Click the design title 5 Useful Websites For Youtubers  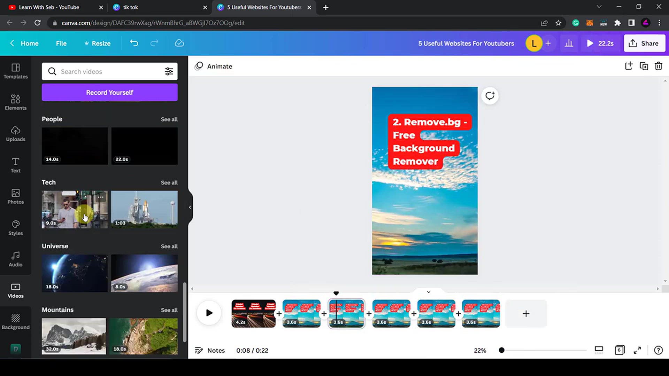[x=466, y=43]
